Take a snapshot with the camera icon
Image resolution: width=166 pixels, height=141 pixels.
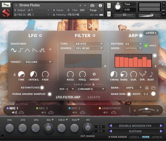[x=92, y=5]
